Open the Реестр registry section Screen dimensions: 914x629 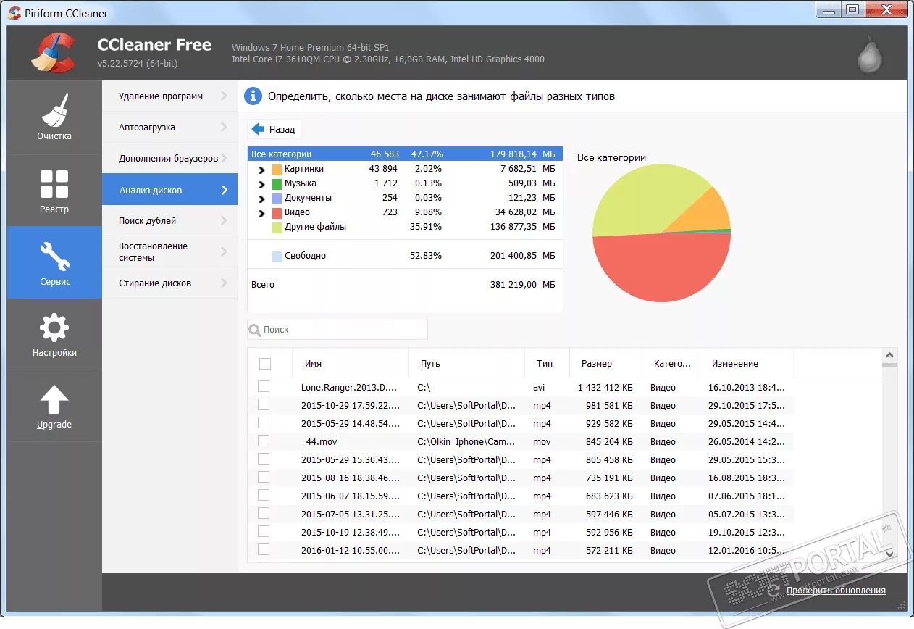[x=54, y=191]
